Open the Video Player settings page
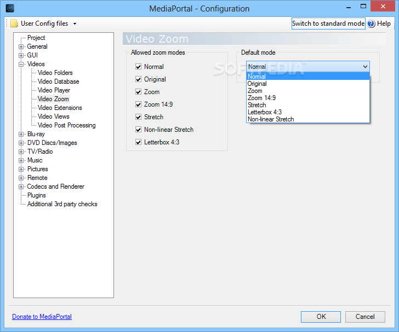 (54, 90)
